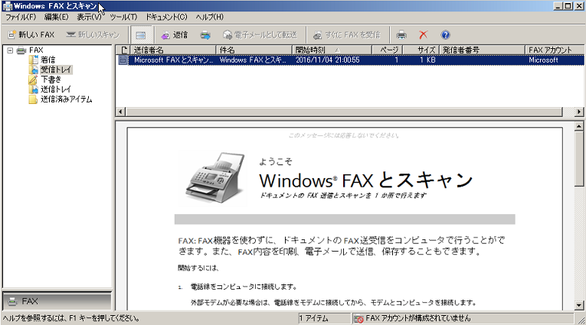Click the Outbox folder icon
The width and height of the screenshot is (586, 325).
point(33,89)
